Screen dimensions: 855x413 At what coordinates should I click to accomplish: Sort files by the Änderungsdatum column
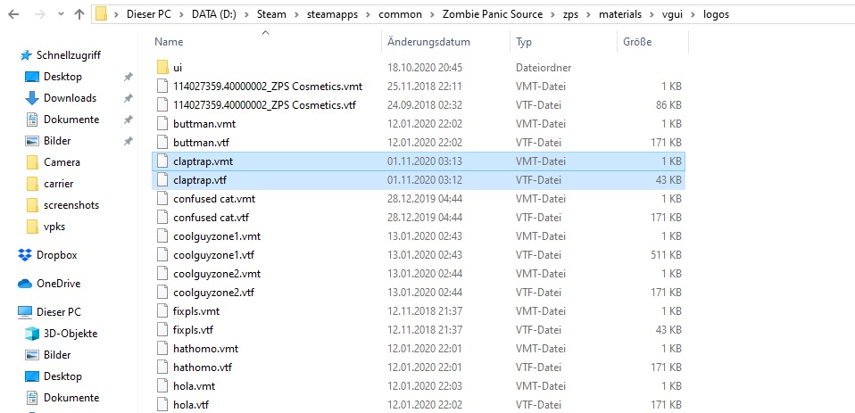(428, 42)
